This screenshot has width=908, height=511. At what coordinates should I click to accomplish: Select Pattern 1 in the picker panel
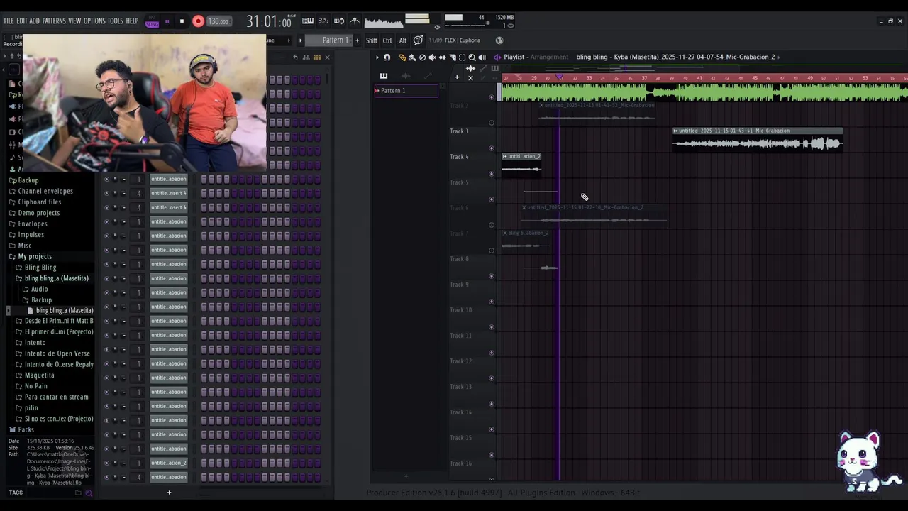click(x=406, y=90)
